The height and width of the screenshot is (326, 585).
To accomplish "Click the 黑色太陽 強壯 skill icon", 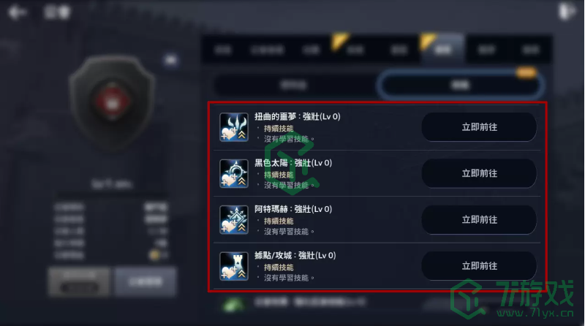I will tap(234, 173).
